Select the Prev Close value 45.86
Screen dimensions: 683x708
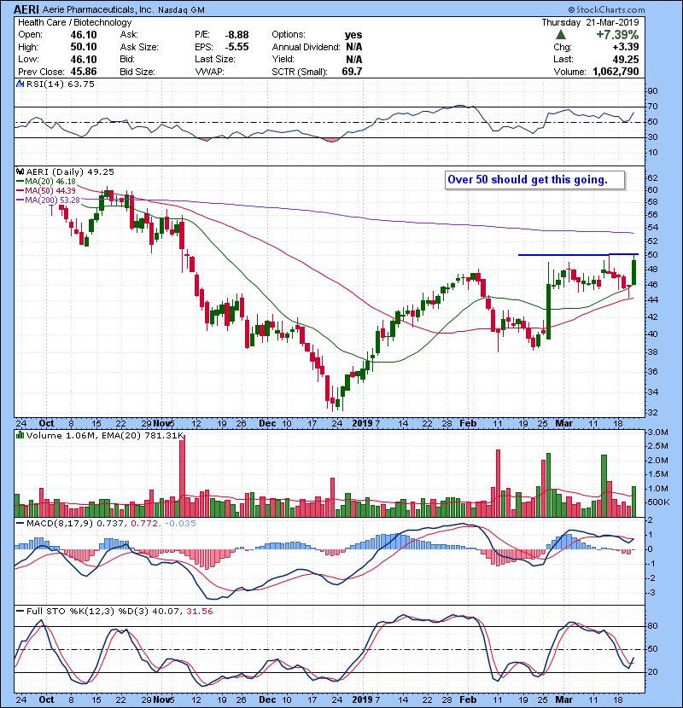click(x=84, y=72)
